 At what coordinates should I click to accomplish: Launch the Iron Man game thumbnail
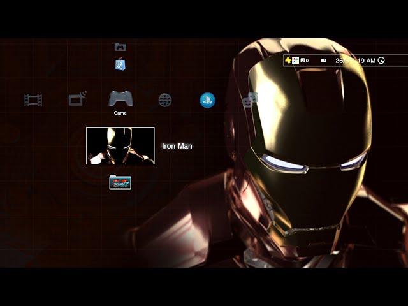(120, 146)
